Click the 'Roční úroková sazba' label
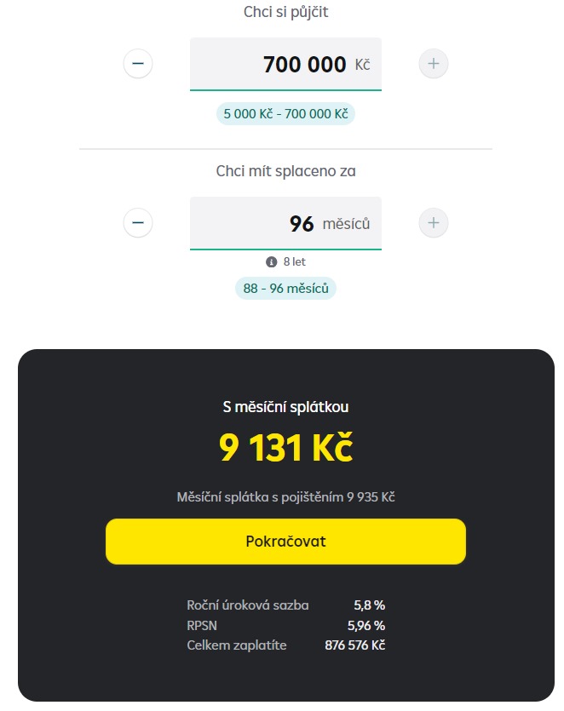This screenshot has height=711, width=564. tap(248, 605)
